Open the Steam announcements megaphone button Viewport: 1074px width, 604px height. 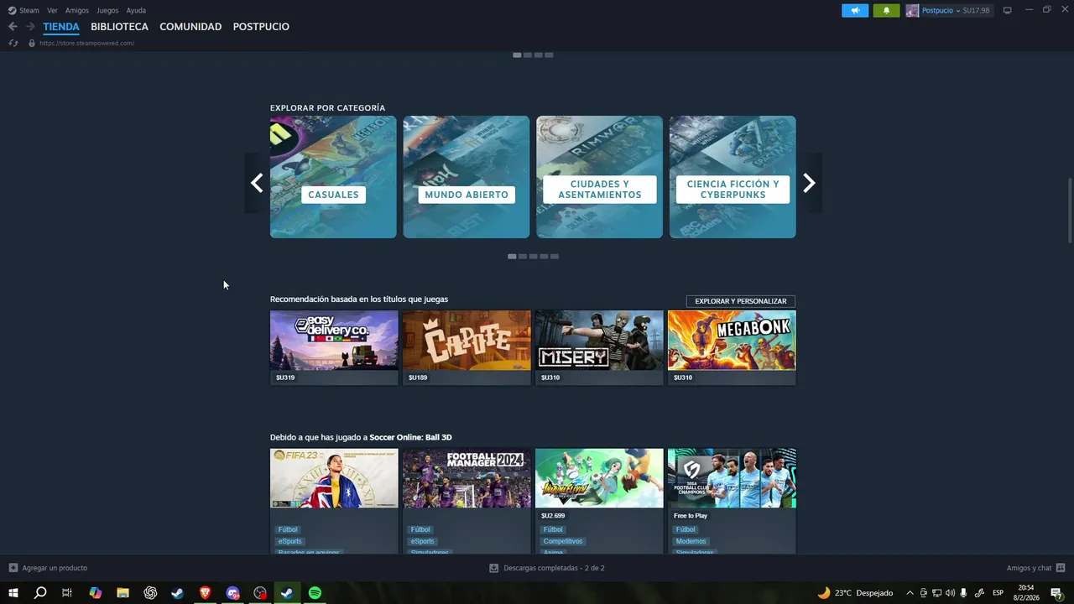[x=855, y=10]
